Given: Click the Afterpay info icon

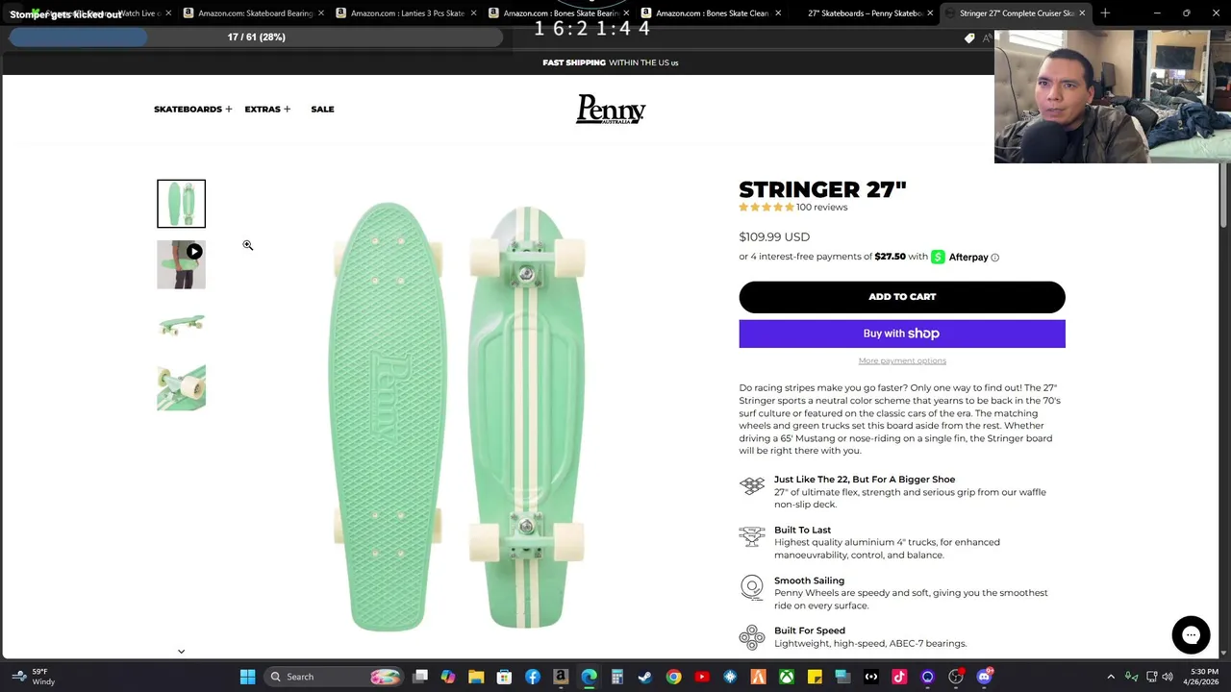Looking at the screenshot, I should coord(995,258).
